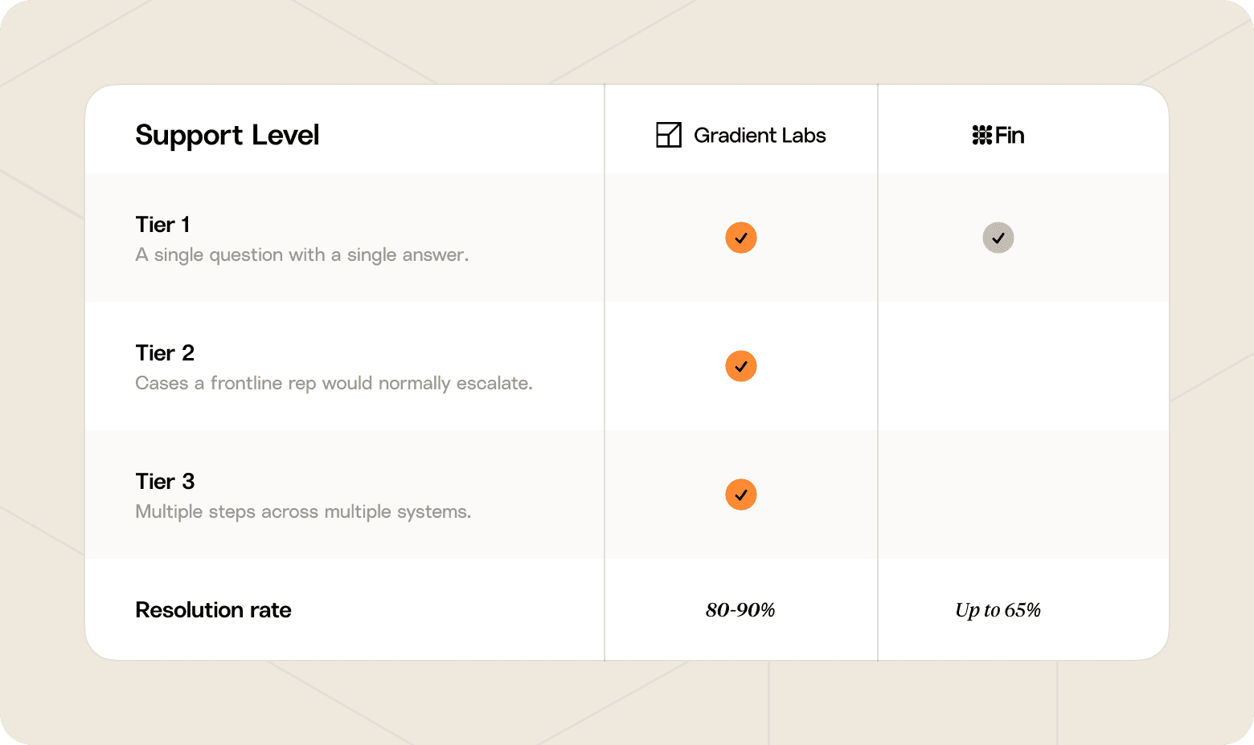Click the 'Up to 65%' value
This screenshot has height=745, width=1254.
point(998,610)
